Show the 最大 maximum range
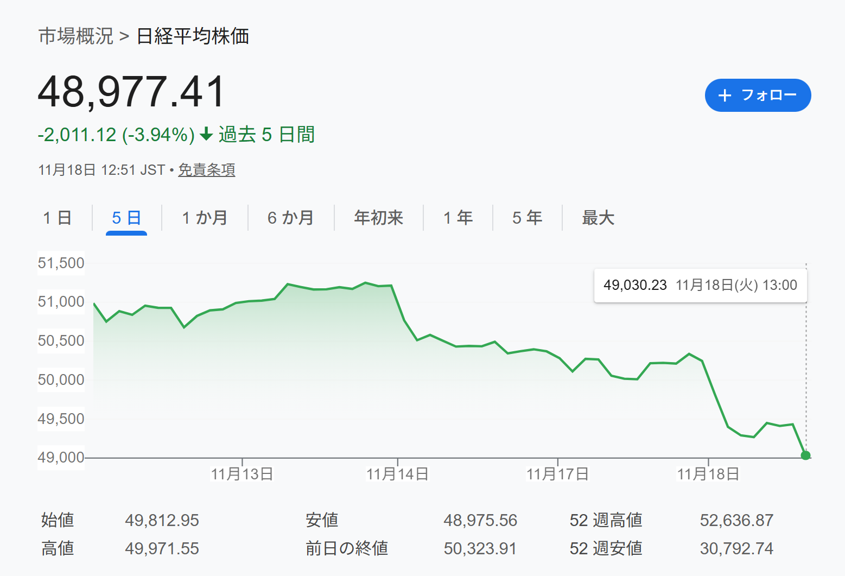The image size is (845, 576). coord(598,218)
